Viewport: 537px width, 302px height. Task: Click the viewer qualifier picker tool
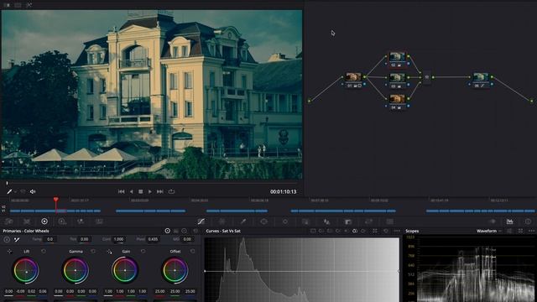coord(9,191)
